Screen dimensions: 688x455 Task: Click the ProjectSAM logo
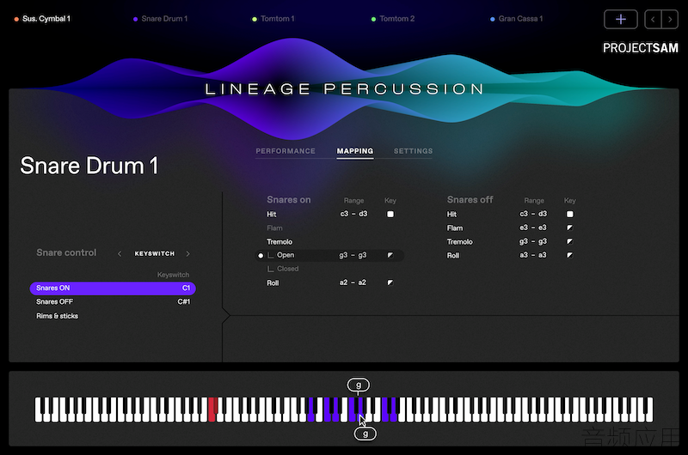[640, 48]
